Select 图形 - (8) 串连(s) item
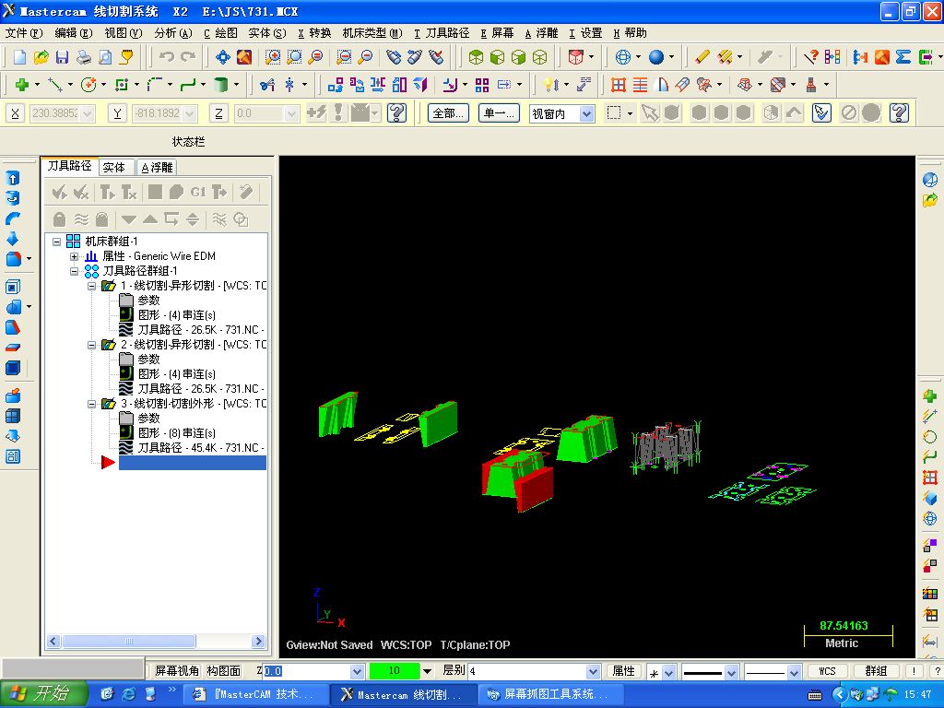The height and width of the screenshot is (708, 944). pos(176,433)
